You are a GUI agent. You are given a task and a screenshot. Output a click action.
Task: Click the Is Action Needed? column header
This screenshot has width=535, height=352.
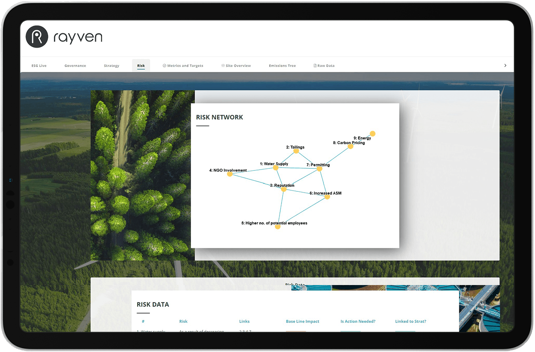(x=358, y=321)
